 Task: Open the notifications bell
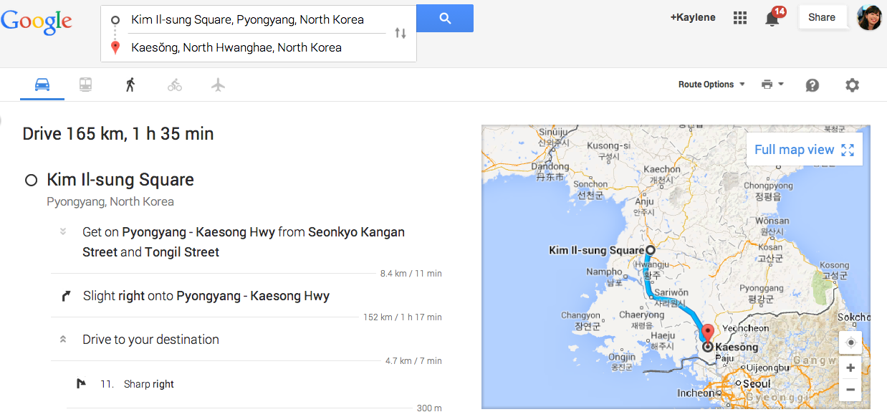coord(772,19)
